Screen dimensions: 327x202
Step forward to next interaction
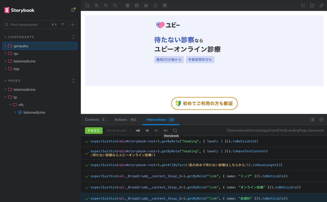(x=156, y=130)
